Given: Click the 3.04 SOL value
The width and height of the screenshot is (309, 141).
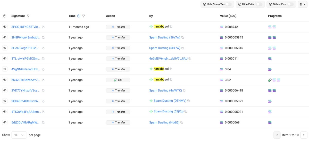Looking at the screenshot, I should [228, 69].
